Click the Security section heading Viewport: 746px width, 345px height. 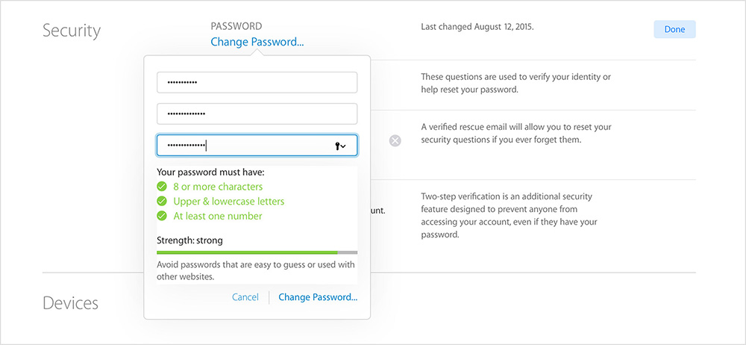(x=72, y=31)
